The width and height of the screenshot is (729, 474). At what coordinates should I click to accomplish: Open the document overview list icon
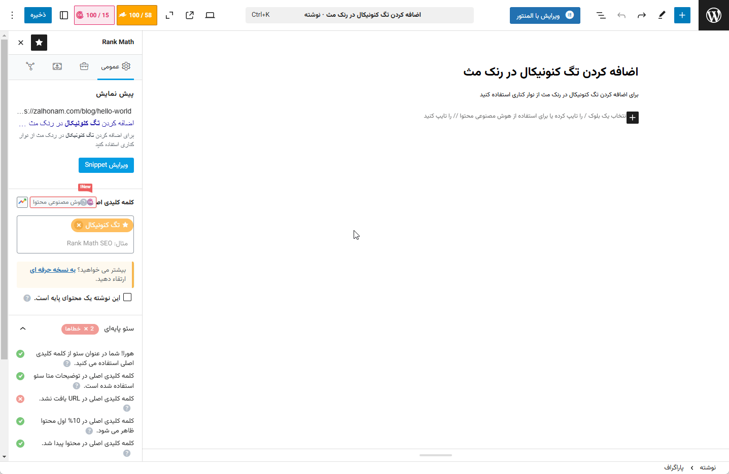pos(601,15)
